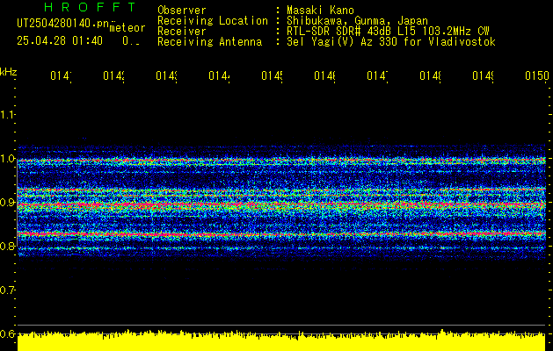Click the Receiving Location label
553x351 pixels.
pos(213,21)
